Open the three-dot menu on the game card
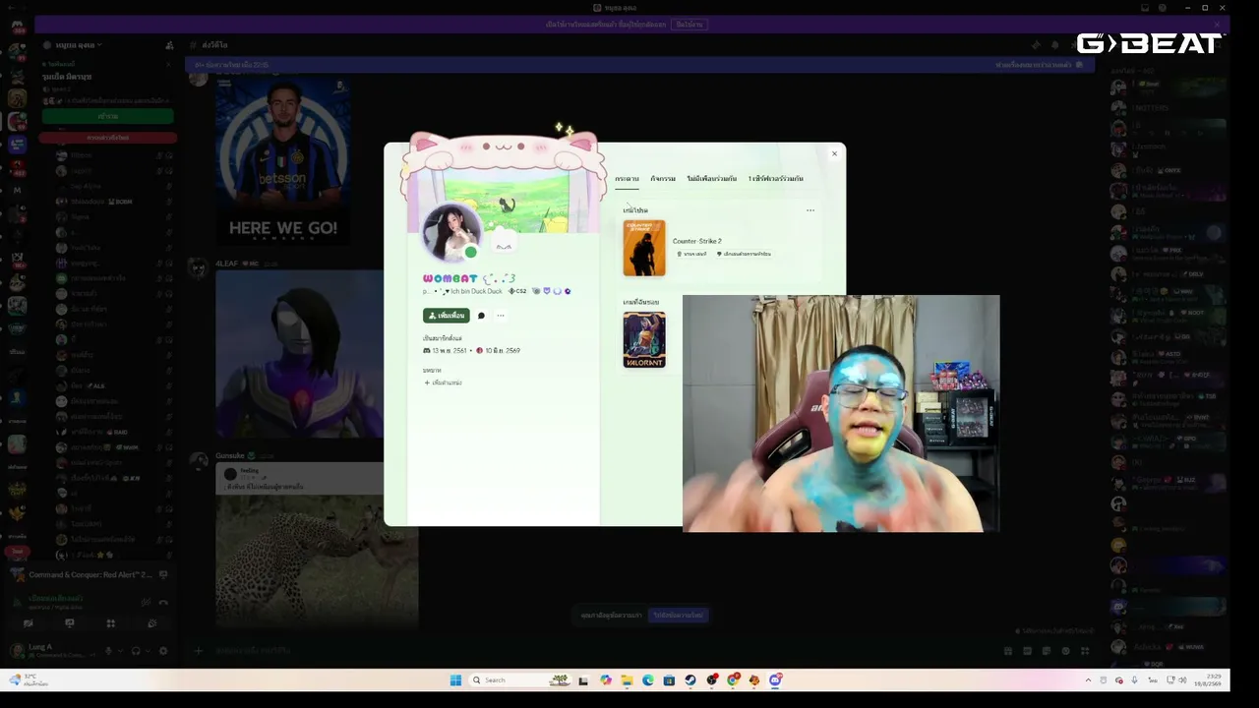The image size is (1259, 708). pyautogui.click(x=810, y=210)
